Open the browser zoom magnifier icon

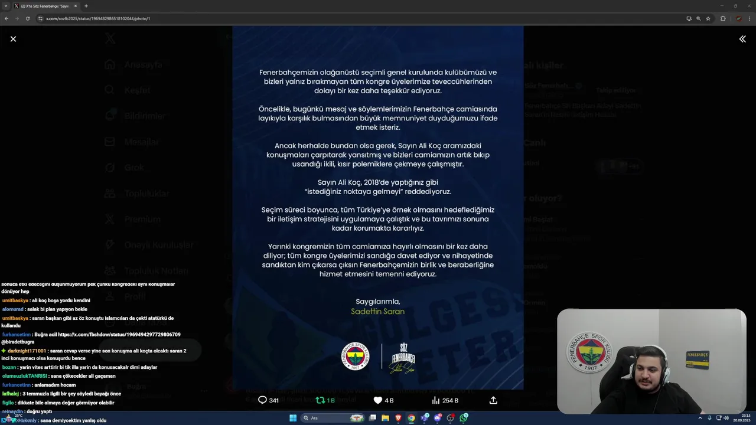[699, 18]
